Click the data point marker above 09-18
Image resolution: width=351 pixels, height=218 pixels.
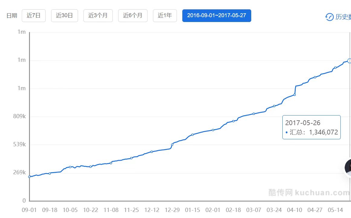click(50, 173)
